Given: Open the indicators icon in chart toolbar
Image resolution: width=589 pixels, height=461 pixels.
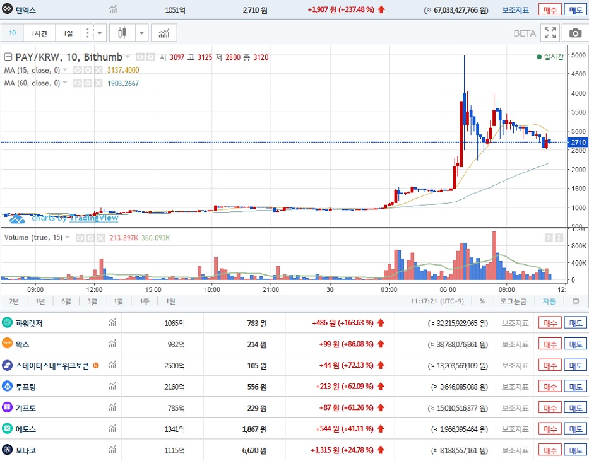Looking at the screenshot, I should click(164, 33).
